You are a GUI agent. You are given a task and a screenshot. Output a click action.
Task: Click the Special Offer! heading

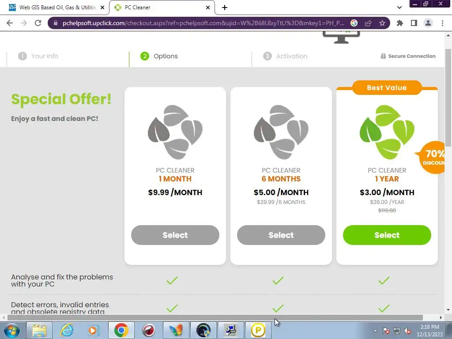point(61,99)
